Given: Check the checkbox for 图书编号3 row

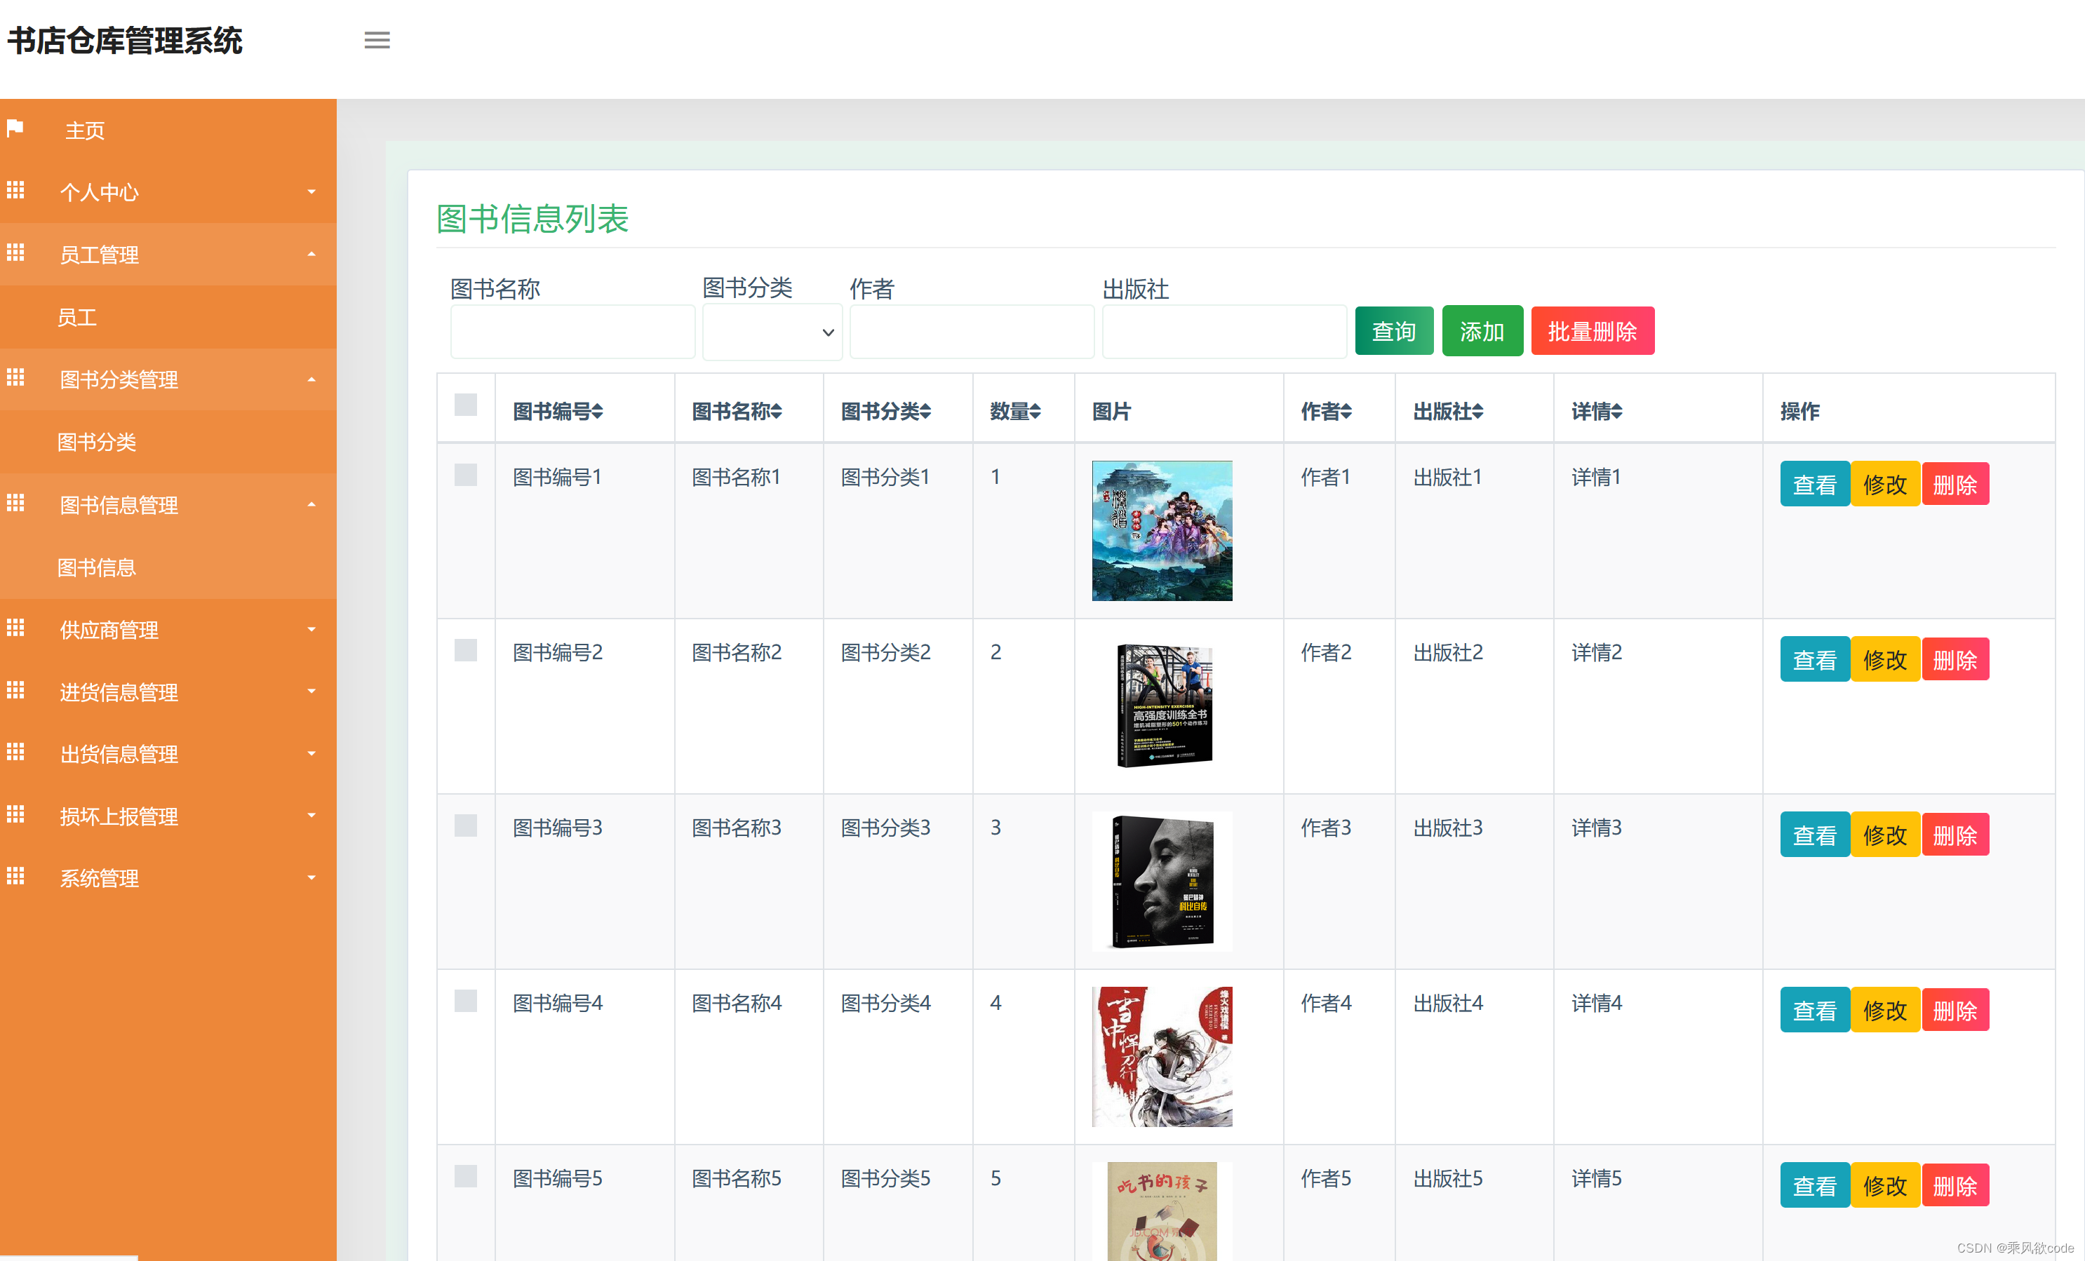Looking at the screenshot, I should tap(467, 826).
